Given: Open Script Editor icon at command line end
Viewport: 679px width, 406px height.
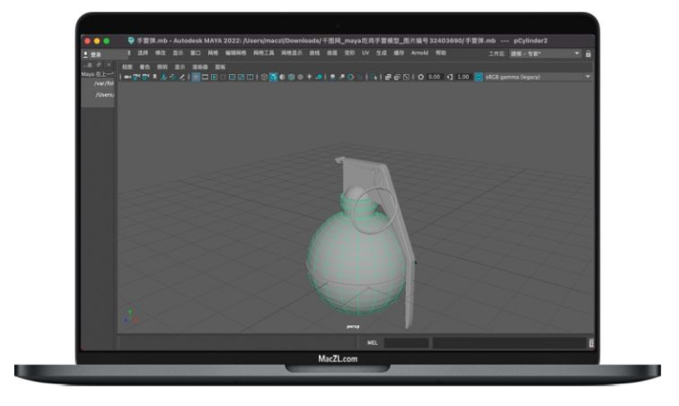Looking at the screenshot, I should [x=591, y=343].
